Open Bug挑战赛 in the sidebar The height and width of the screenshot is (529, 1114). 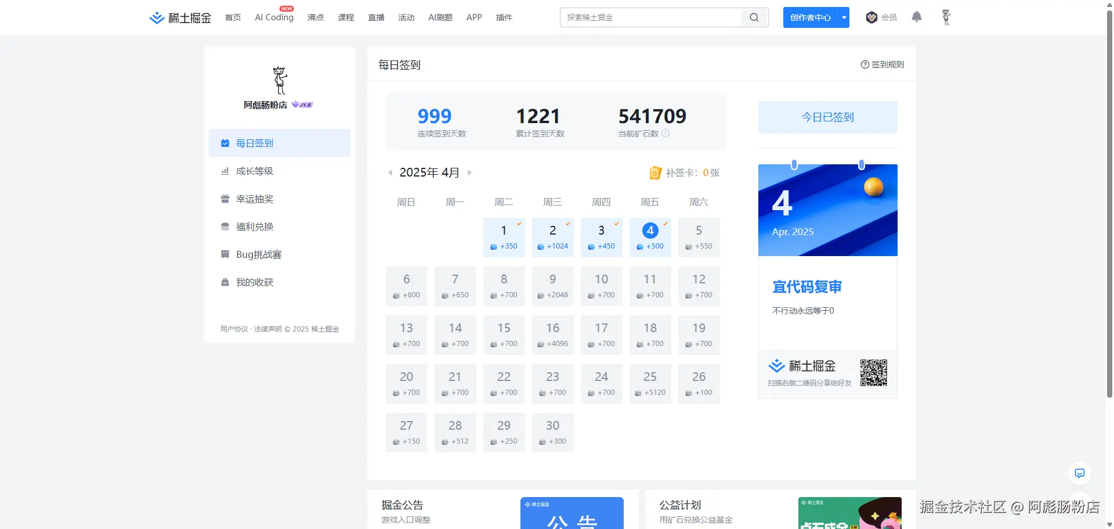258,254
